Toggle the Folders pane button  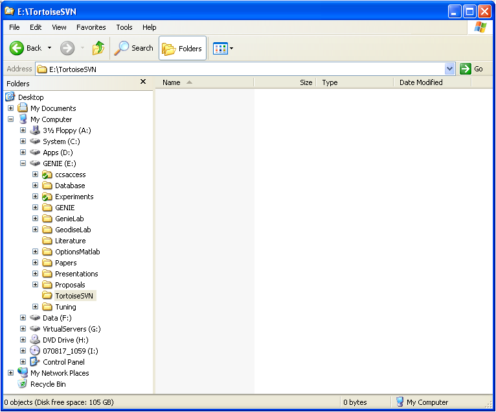tap(183, 49)
